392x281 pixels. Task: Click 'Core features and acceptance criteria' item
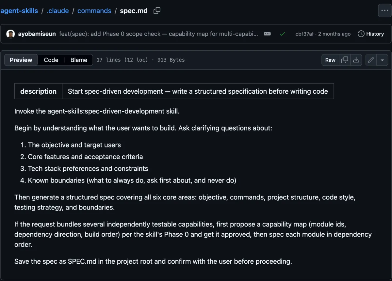86,157
